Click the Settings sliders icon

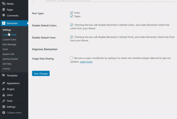click(x=4, y=107)
